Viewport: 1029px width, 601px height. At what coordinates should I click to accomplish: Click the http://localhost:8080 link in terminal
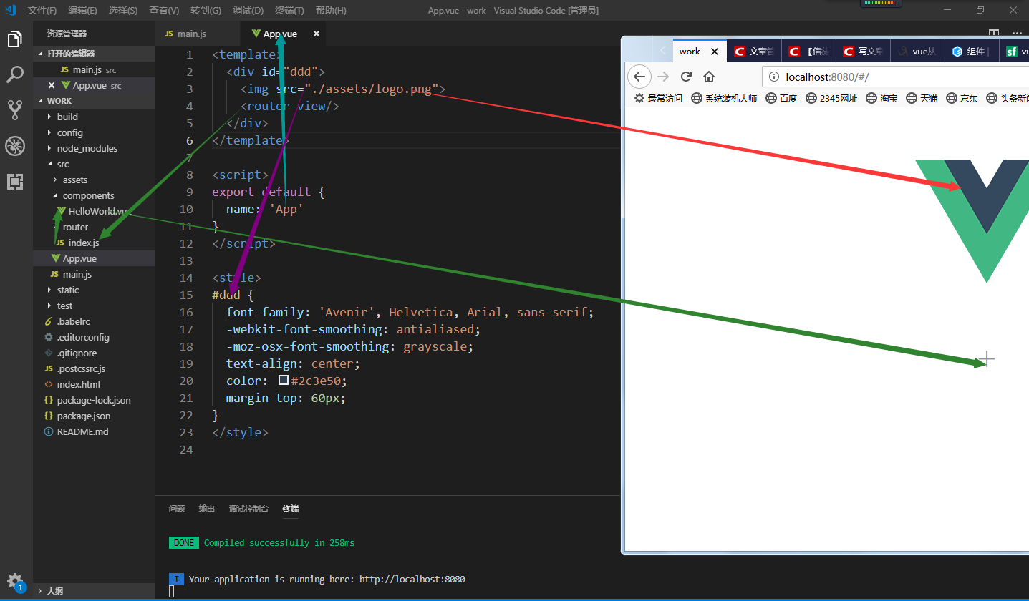coord(412,579)
